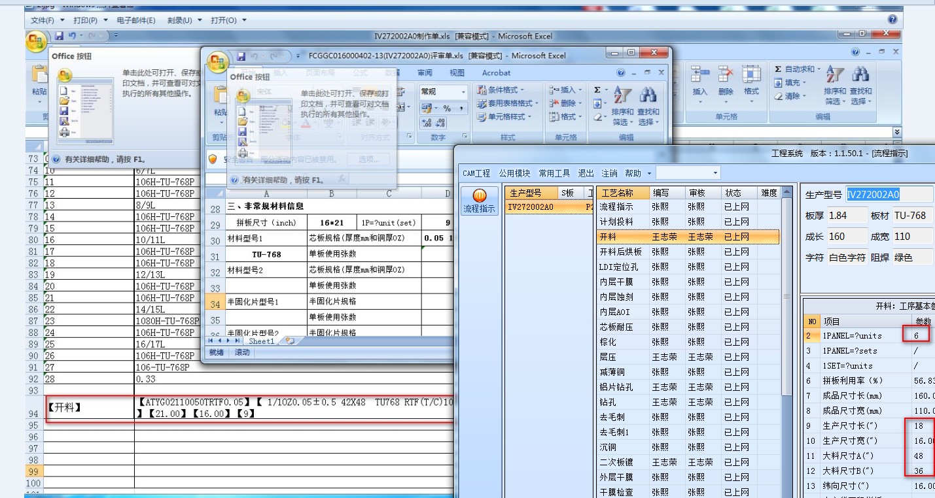Select the IV272002A0 row in the 生产型号 list
This screenshot has height=498, width=935.
pos(548,207)
